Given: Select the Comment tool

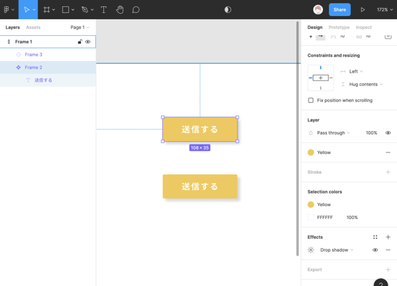Looking at the screenshot, I should click(x=135, y=9).
